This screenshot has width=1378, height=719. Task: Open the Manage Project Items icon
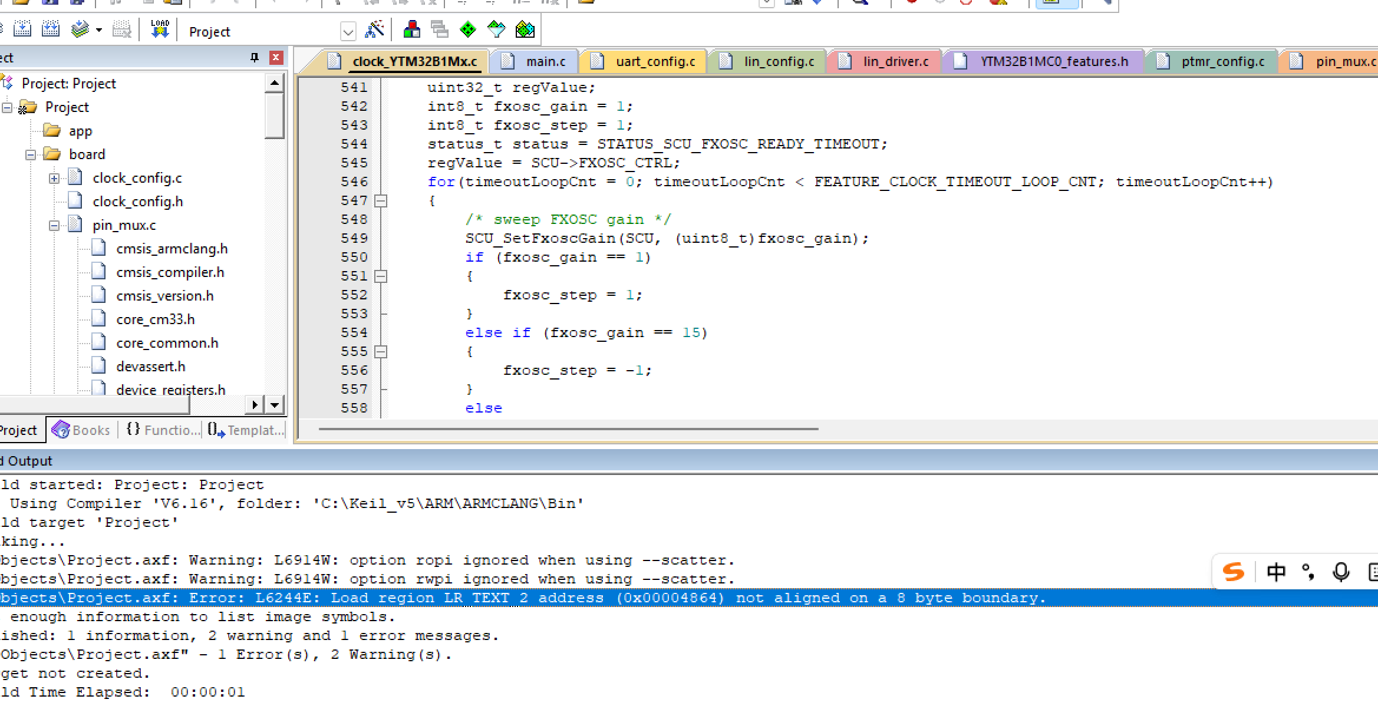(x=411, y=29)
